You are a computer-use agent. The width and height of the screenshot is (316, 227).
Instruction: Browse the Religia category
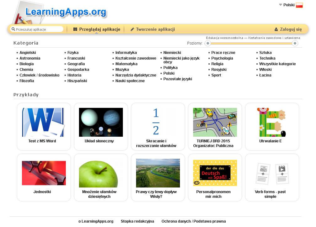217,64
